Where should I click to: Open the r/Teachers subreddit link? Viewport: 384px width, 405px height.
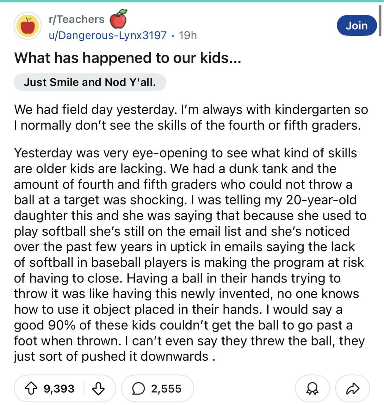tap(77, 19)
